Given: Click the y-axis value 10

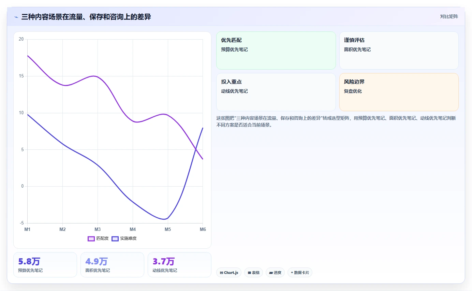Looking at the screenshot, I should pyautogui.click(x=21, y=113).
